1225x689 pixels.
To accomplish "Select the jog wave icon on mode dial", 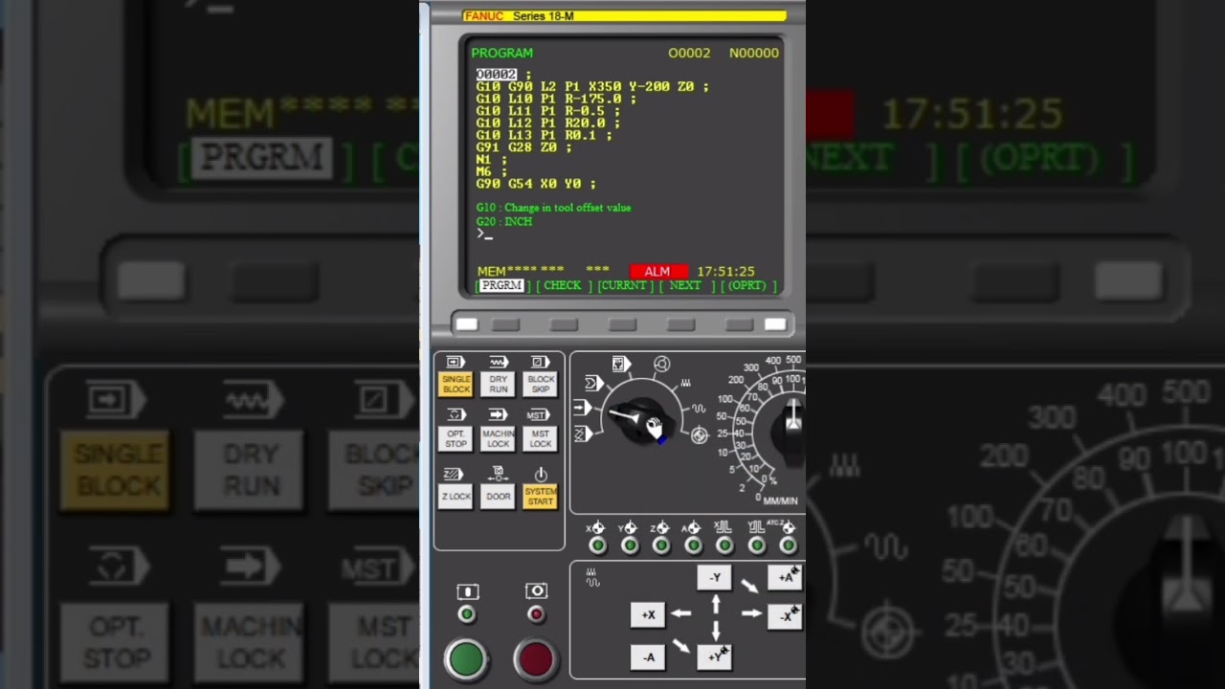I will pyautogui.click(x=699, y=409).
